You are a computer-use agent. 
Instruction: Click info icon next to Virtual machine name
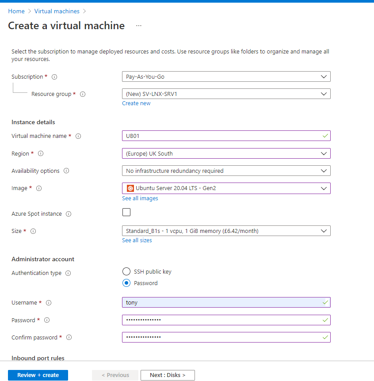78,136
